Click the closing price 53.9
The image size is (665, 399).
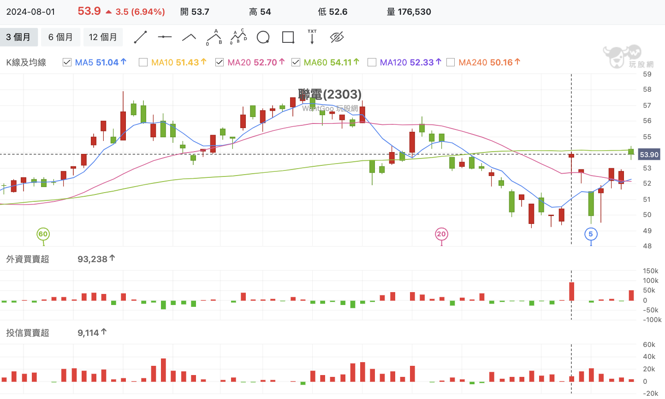(x=89, y=11)
